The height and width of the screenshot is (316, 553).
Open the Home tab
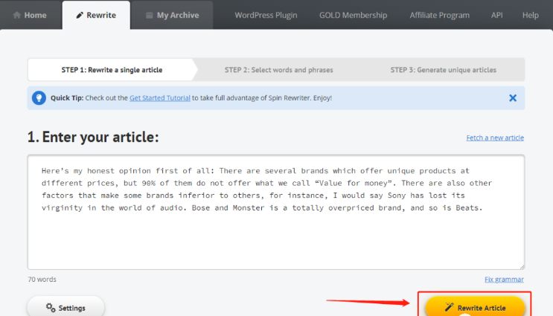click(31, 15)
